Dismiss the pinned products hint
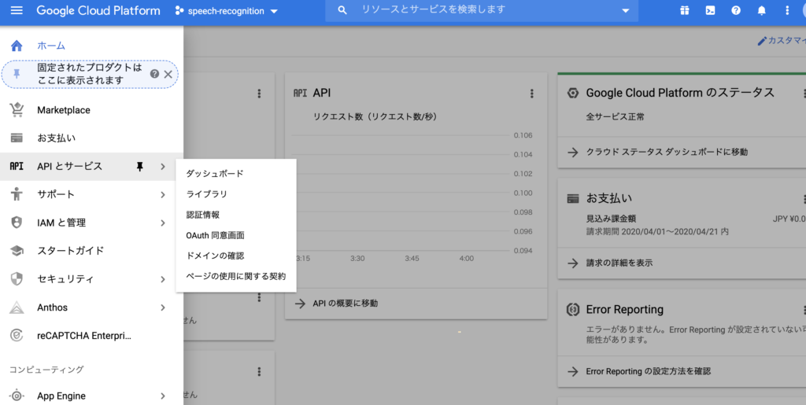Viewport: 806px width, 405px height. point(168,74)
